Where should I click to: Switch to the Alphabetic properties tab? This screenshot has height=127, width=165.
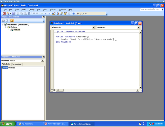[x=6, y=64]
